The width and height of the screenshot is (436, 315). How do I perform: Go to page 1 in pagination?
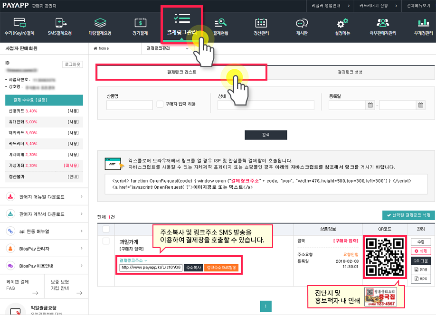click(265, 306)
